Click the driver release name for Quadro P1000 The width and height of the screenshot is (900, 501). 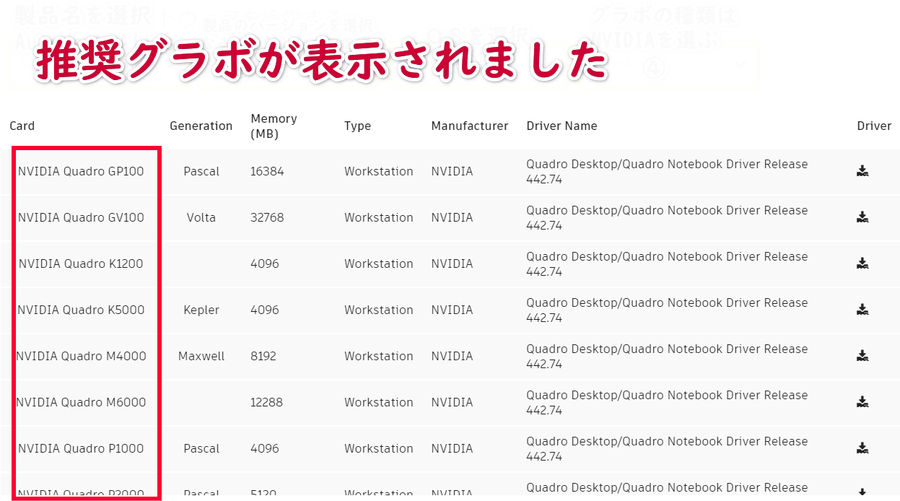[667, 448]
